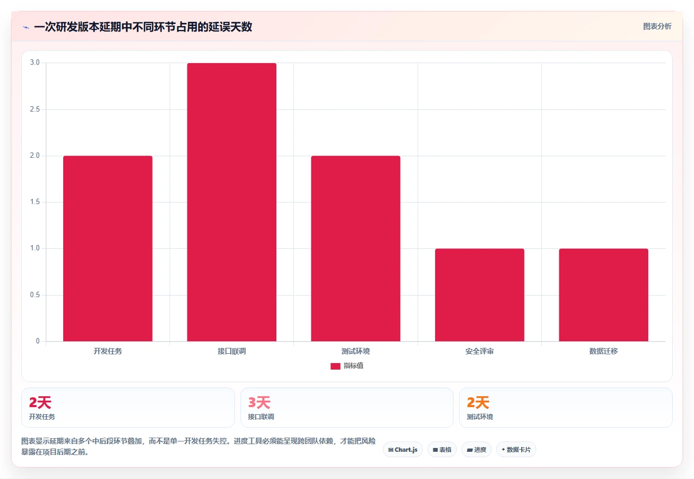Click the 测试环境 x-axis label
This screenshot has height=479, width=694.
tap(355, 351)
